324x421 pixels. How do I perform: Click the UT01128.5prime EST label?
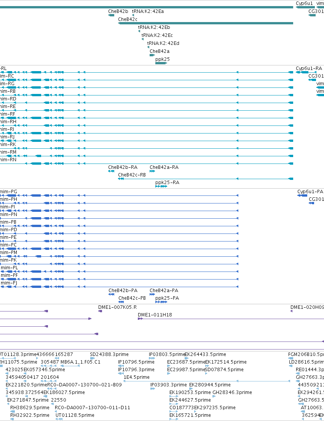point(75,415)
